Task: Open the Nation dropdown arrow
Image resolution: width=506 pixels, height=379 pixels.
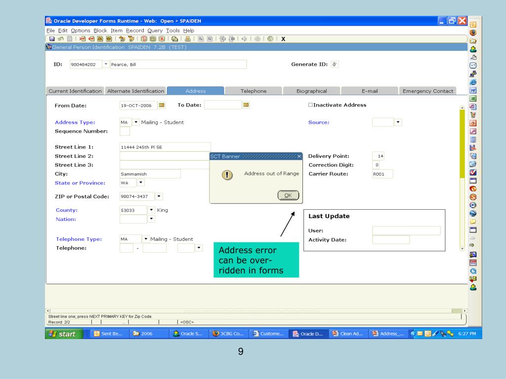Action: (151, 219)
